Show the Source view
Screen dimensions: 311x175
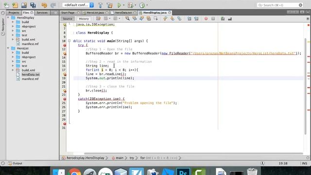[68, 18]
